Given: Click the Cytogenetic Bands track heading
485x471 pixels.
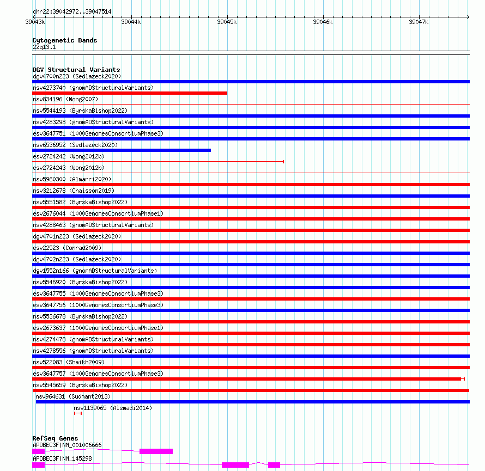Looking at the screenshot, I should (65, 40).
